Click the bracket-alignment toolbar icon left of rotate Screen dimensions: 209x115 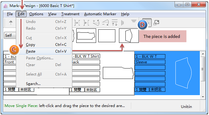(86, 23)
